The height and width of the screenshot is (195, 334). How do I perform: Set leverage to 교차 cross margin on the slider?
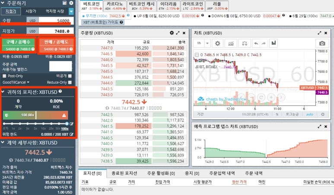(x=4, y=124)
